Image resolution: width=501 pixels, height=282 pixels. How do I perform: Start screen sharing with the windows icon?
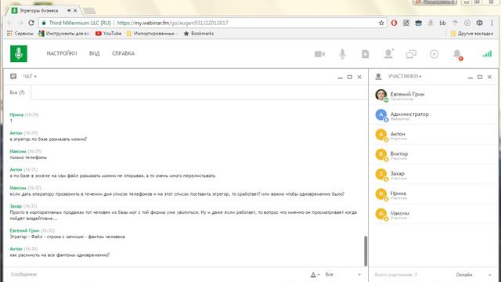point(411,54)
